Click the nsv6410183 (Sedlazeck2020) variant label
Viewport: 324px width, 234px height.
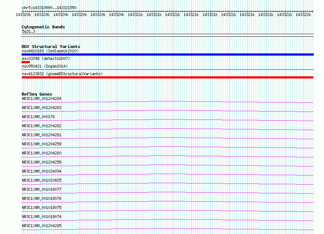[50, 51]
